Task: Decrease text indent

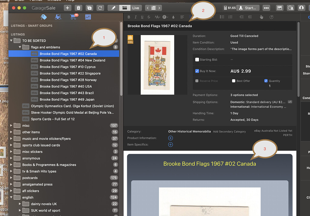Action: click(250, 17)
